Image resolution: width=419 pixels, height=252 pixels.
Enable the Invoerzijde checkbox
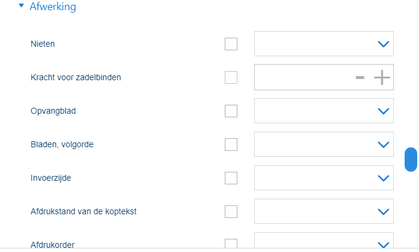point(231,178)
